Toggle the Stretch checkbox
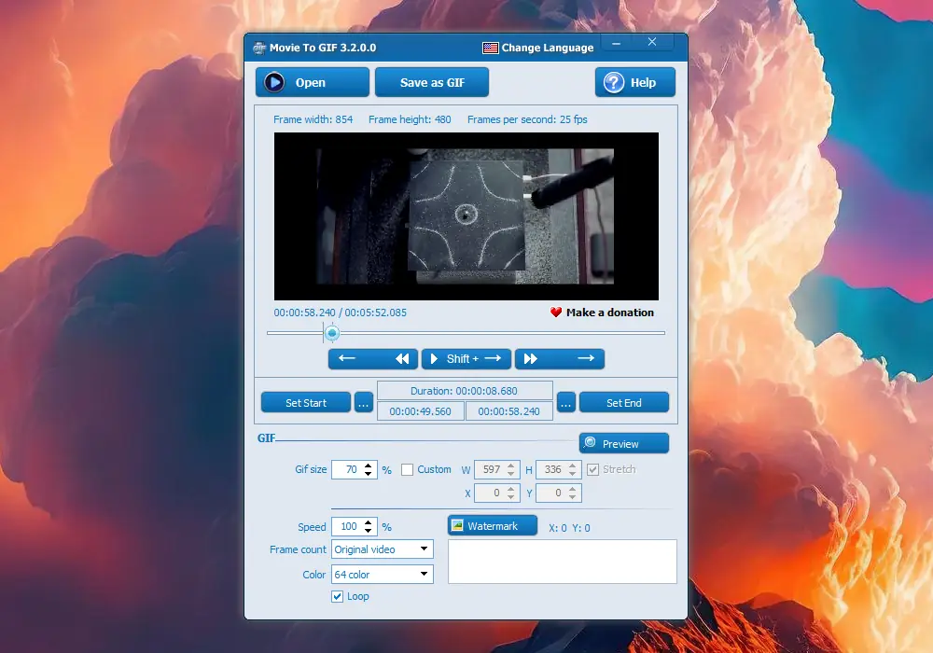933x653 pixels. 592,470
